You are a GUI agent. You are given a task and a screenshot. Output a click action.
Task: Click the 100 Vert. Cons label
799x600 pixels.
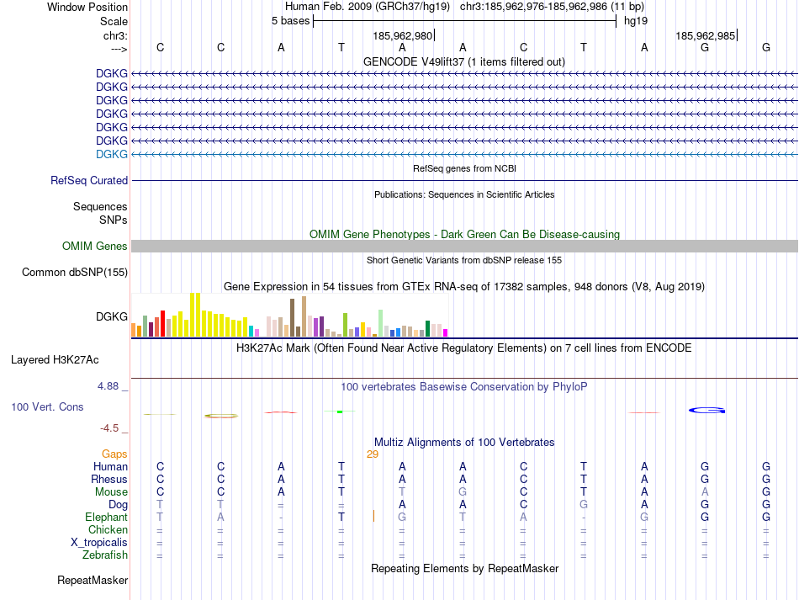47,406
